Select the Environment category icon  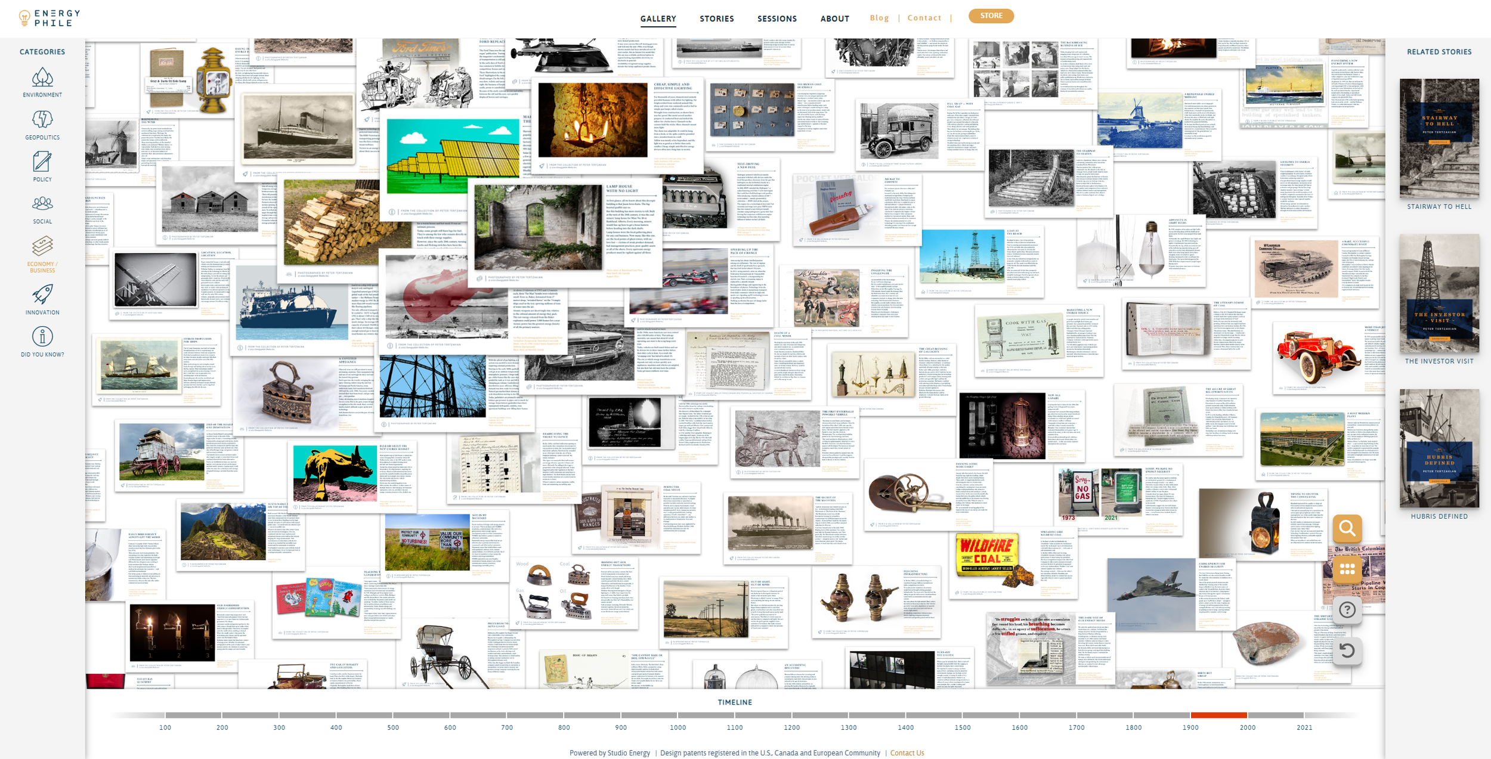click(42, 78)
